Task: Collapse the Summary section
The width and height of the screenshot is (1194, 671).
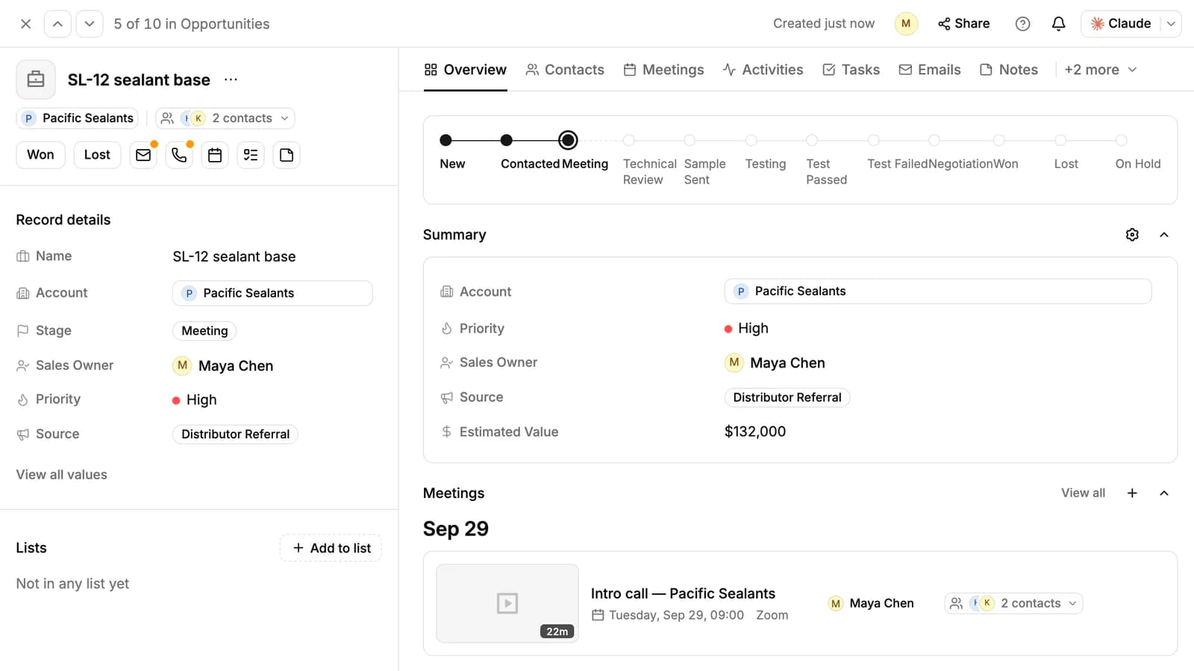Action: [x=1164, y=235]
